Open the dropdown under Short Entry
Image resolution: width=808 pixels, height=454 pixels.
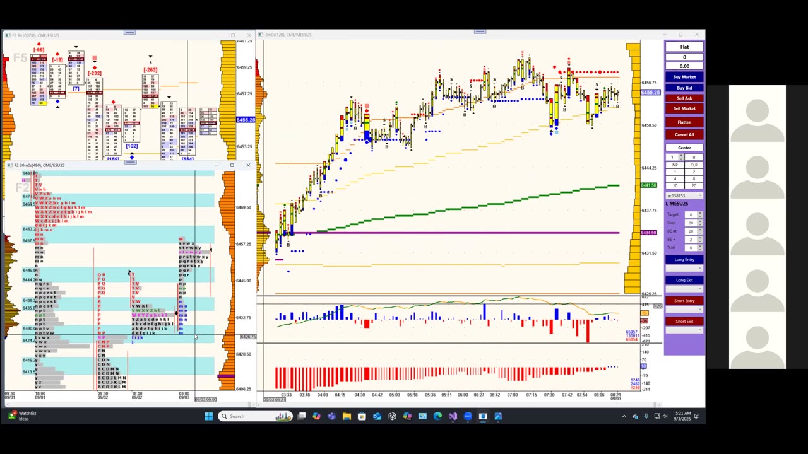click(684, 310)
